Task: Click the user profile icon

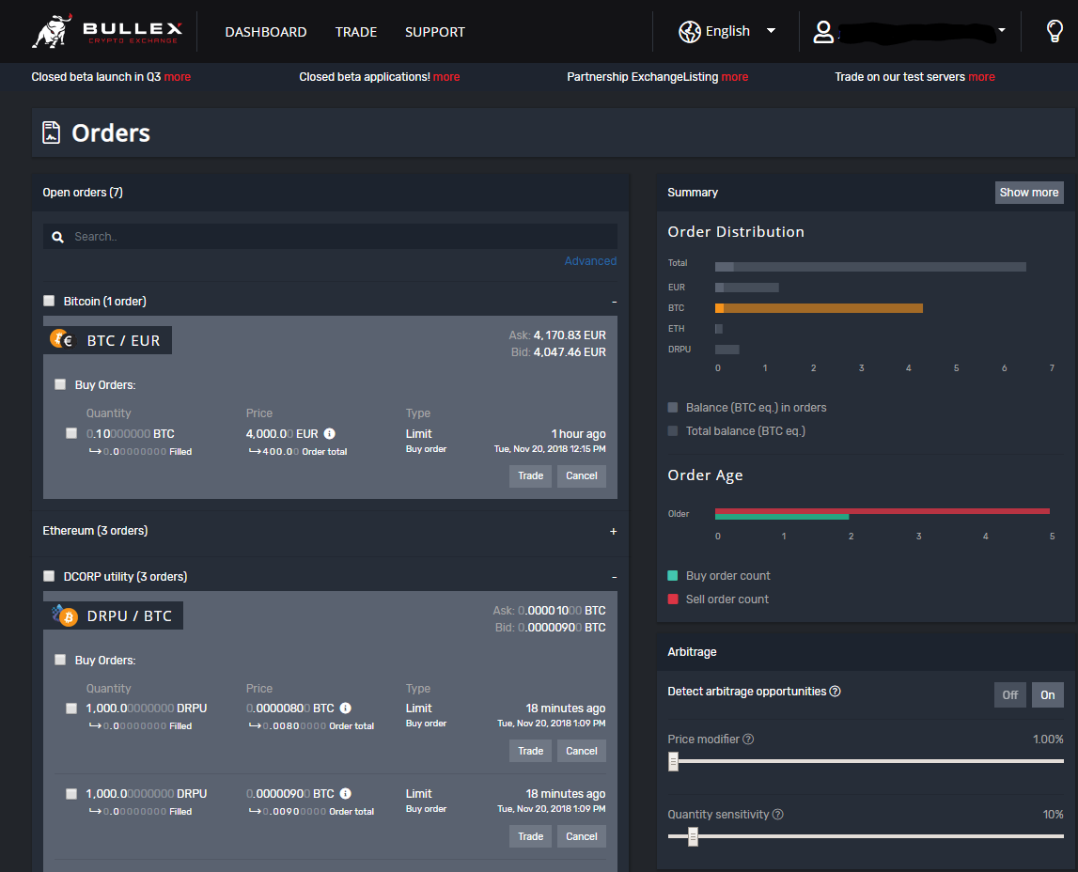Action: (823, 31)
